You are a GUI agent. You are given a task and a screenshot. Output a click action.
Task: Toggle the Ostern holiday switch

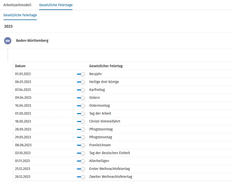(x=81, y=98)
